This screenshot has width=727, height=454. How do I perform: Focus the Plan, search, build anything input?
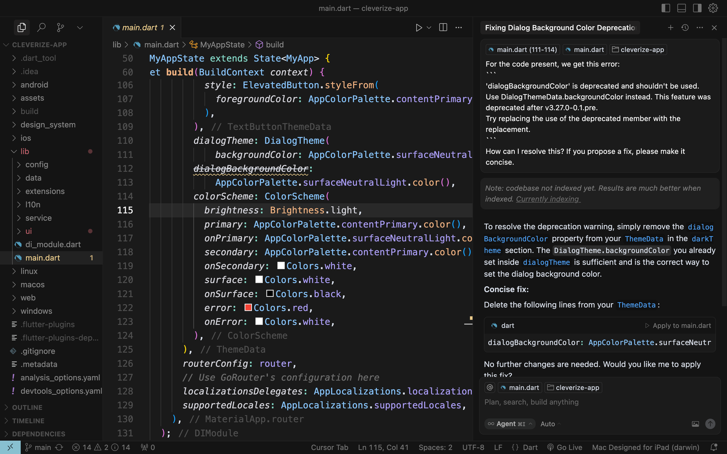tap(600, 402)
